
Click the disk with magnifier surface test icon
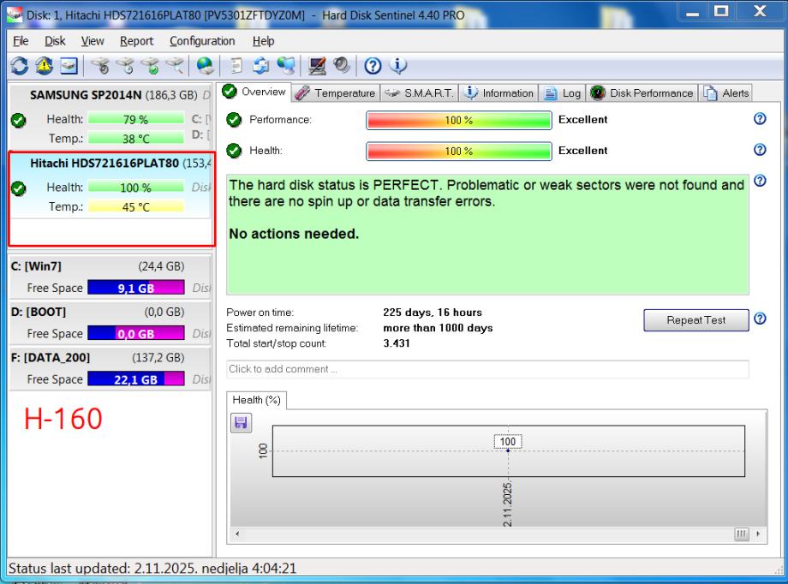click(175, 65)
